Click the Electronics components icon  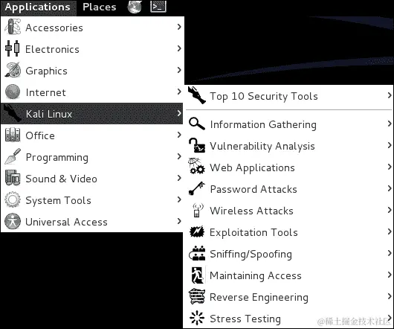pyautogui.click(x=13, y=48)
